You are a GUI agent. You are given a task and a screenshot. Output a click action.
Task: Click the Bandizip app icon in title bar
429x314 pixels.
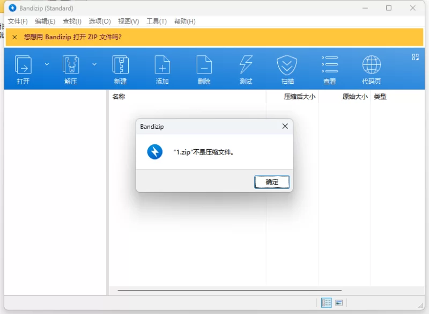[x=12, y=8]
